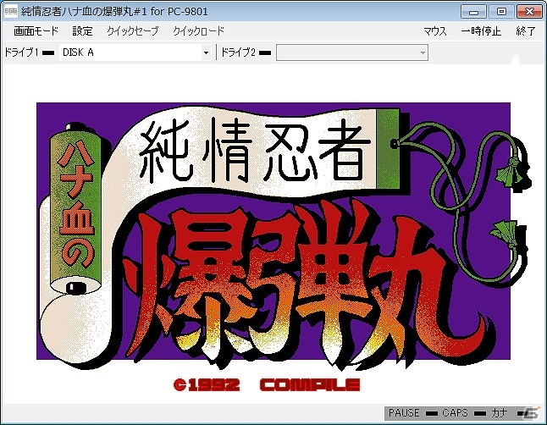Image resolution: width=547 pixels, height=425 pixels.
Task: Click 終了 to exit the emulator
Action: tap(526, 31)
